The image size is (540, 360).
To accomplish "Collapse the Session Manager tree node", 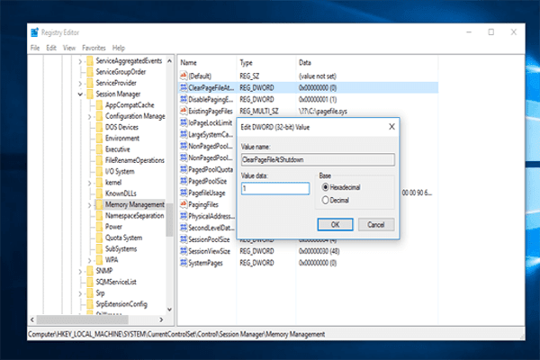I will coord(80,94).
